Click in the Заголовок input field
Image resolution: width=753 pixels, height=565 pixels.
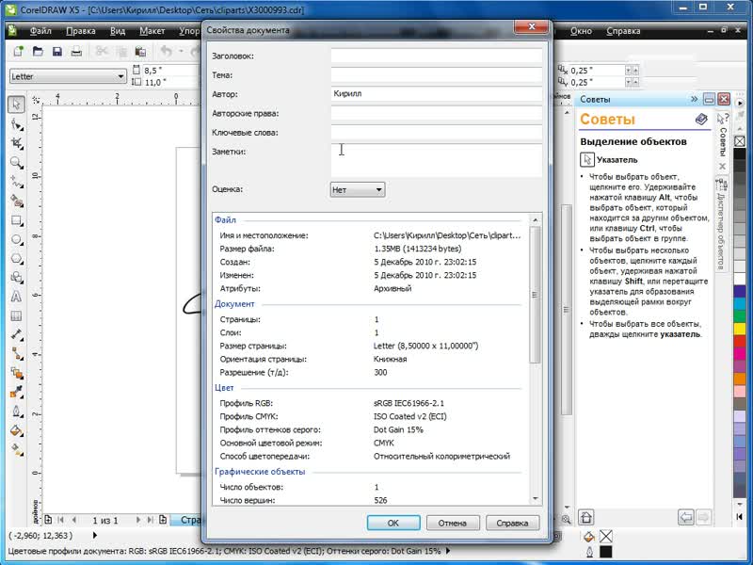[x=437, y=56]
